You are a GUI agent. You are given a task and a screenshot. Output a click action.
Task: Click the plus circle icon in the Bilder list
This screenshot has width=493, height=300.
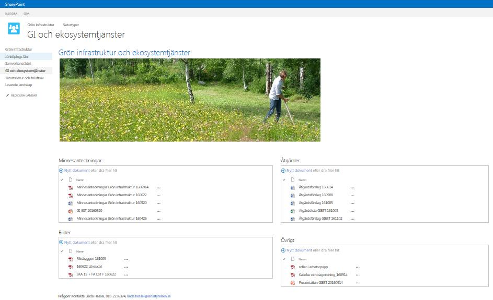click(61, 242)
